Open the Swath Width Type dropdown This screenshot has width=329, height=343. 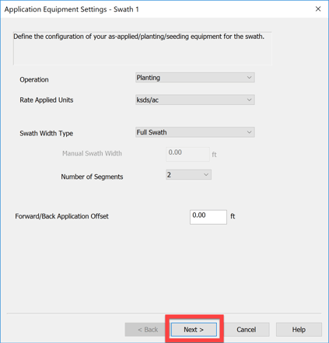(195, 132)
